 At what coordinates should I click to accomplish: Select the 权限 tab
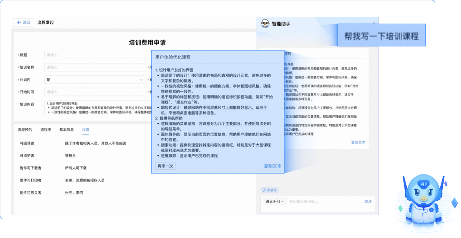[85, 130]
